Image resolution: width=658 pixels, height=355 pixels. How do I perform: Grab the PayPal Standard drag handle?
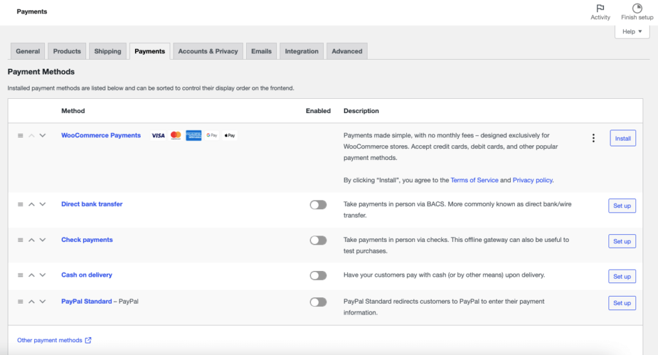pos(20,301)
